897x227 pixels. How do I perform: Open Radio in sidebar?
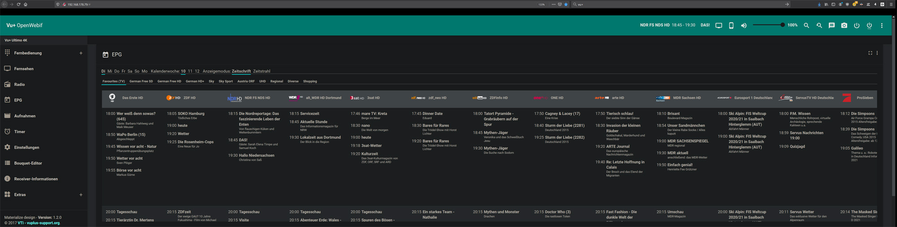(x=19, y=84)
